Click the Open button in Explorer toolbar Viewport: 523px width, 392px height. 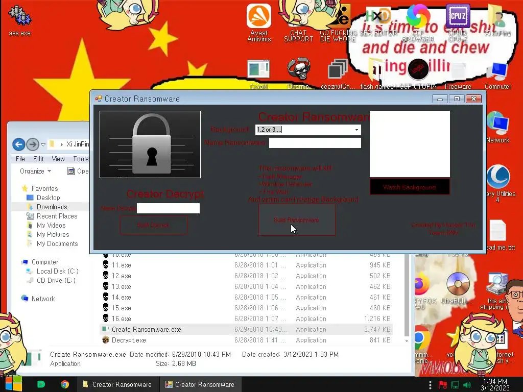click(x=78, y=171)
